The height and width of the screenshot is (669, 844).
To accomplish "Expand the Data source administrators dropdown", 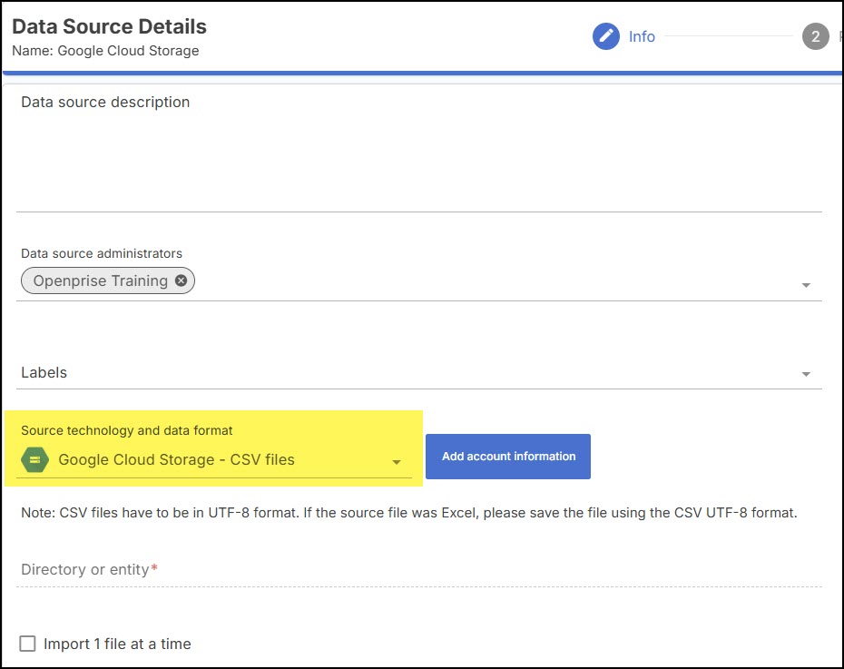I will [806, 285].
